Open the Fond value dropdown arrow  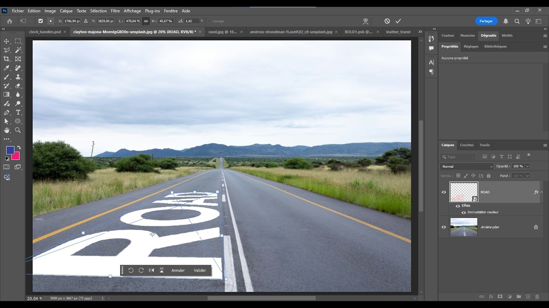[528, 176]
